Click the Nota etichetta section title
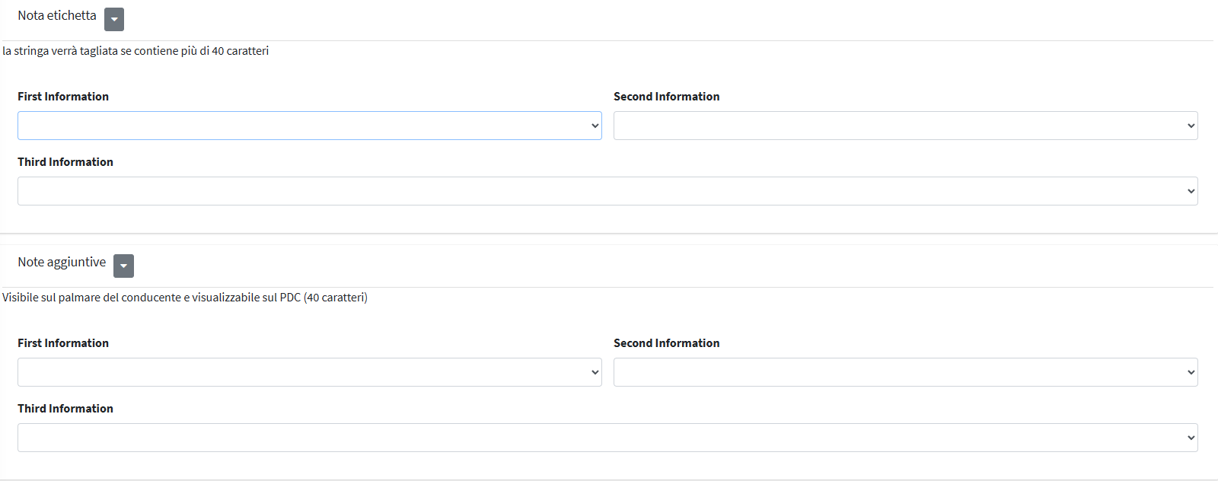The image size is (1218, 481). 57,16
